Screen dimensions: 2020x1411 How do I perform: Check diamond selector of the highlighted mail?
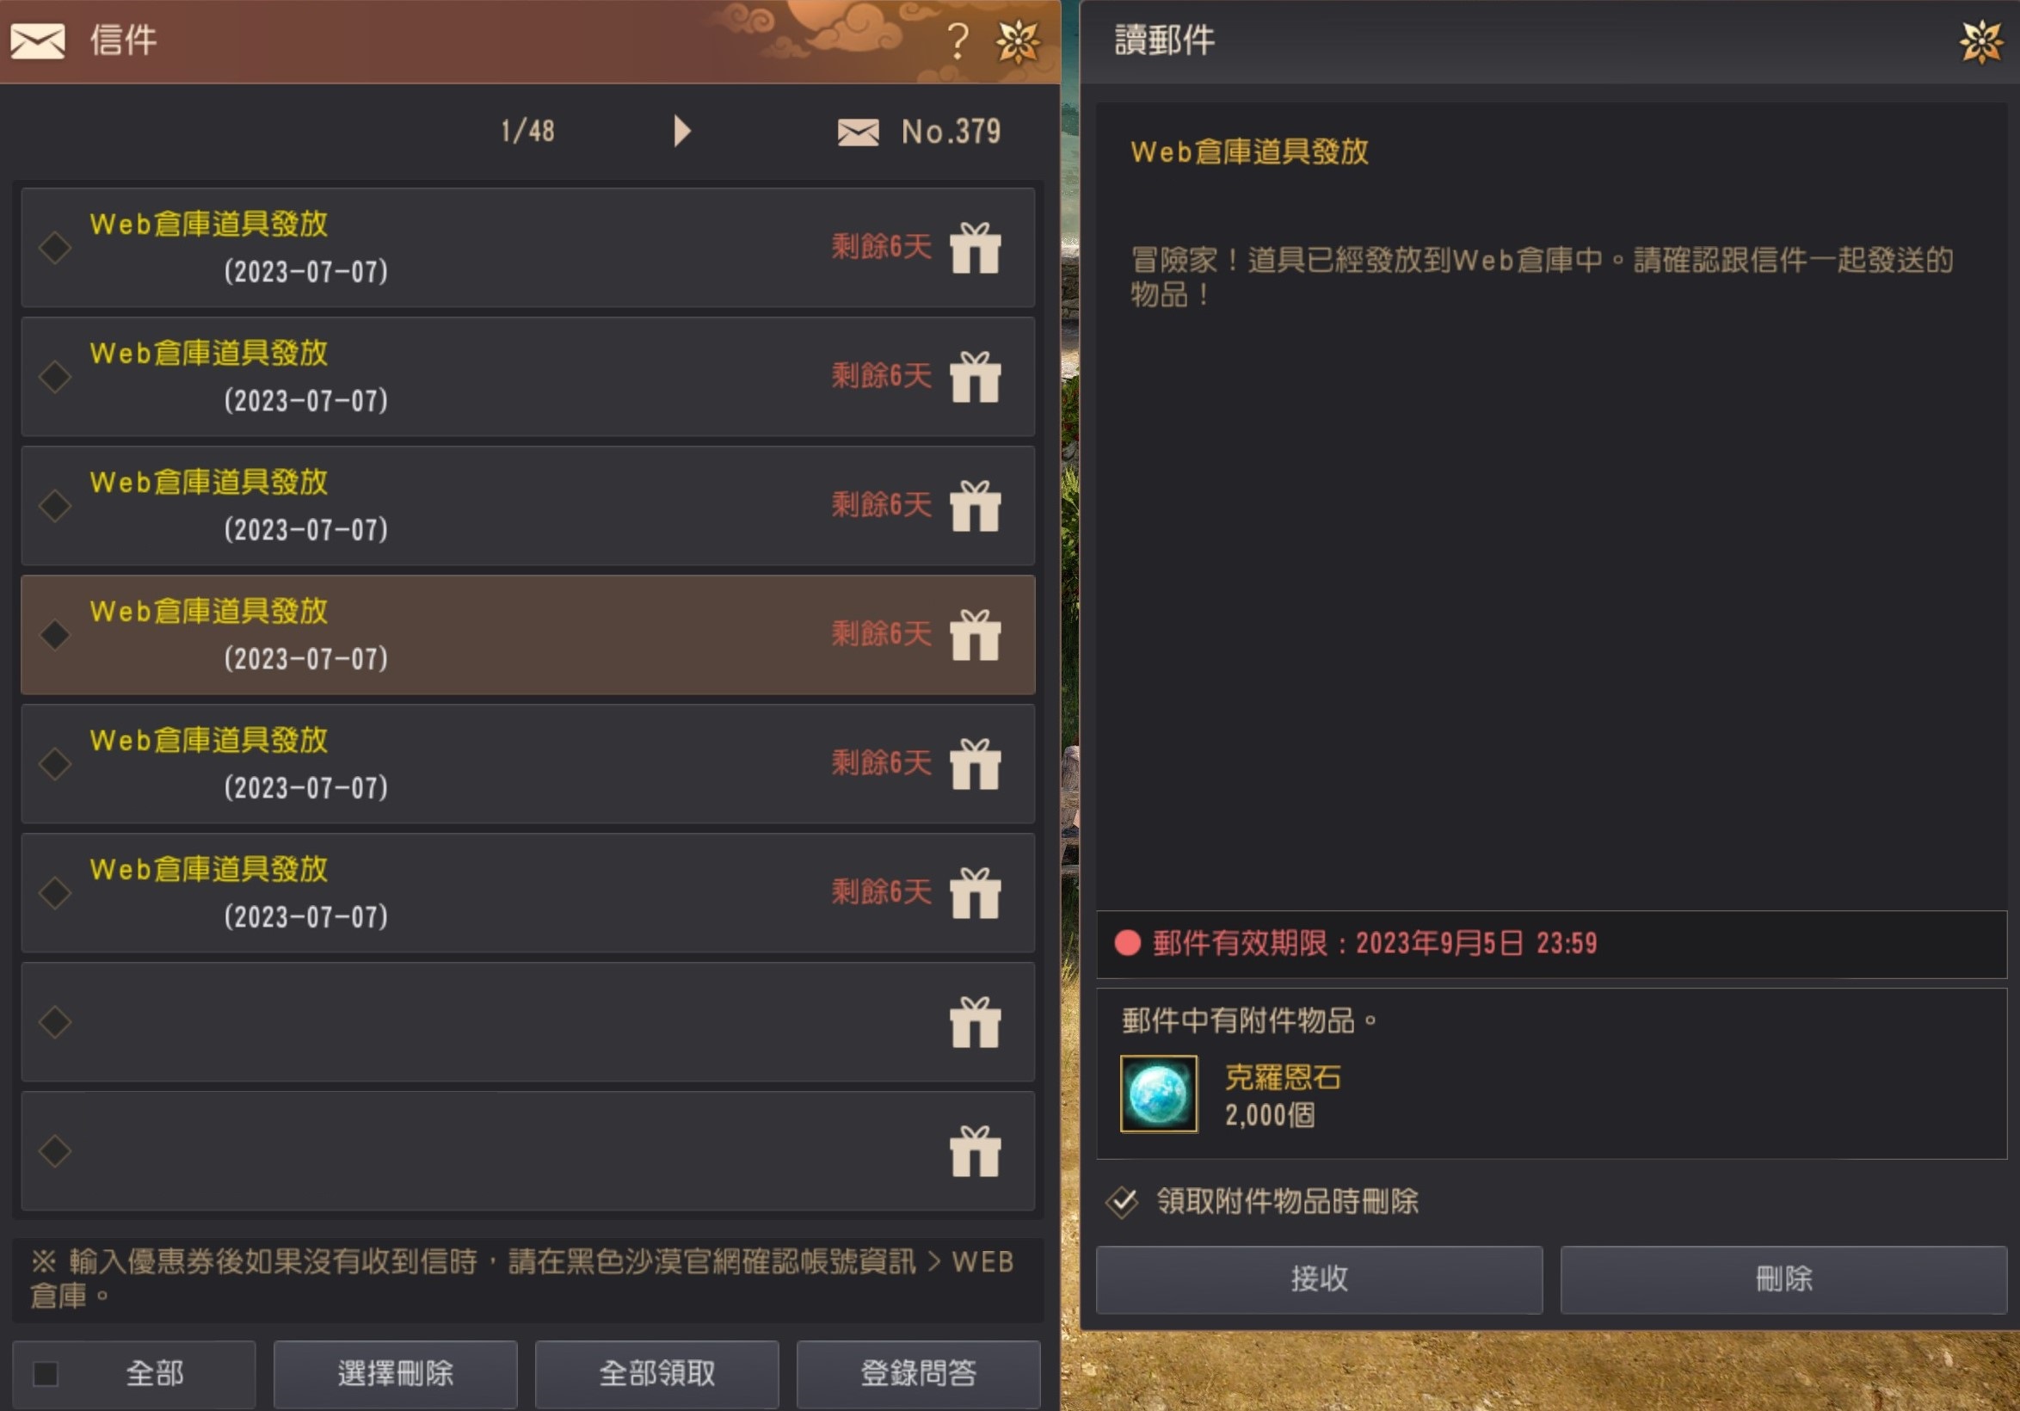[x=54, y=634]
